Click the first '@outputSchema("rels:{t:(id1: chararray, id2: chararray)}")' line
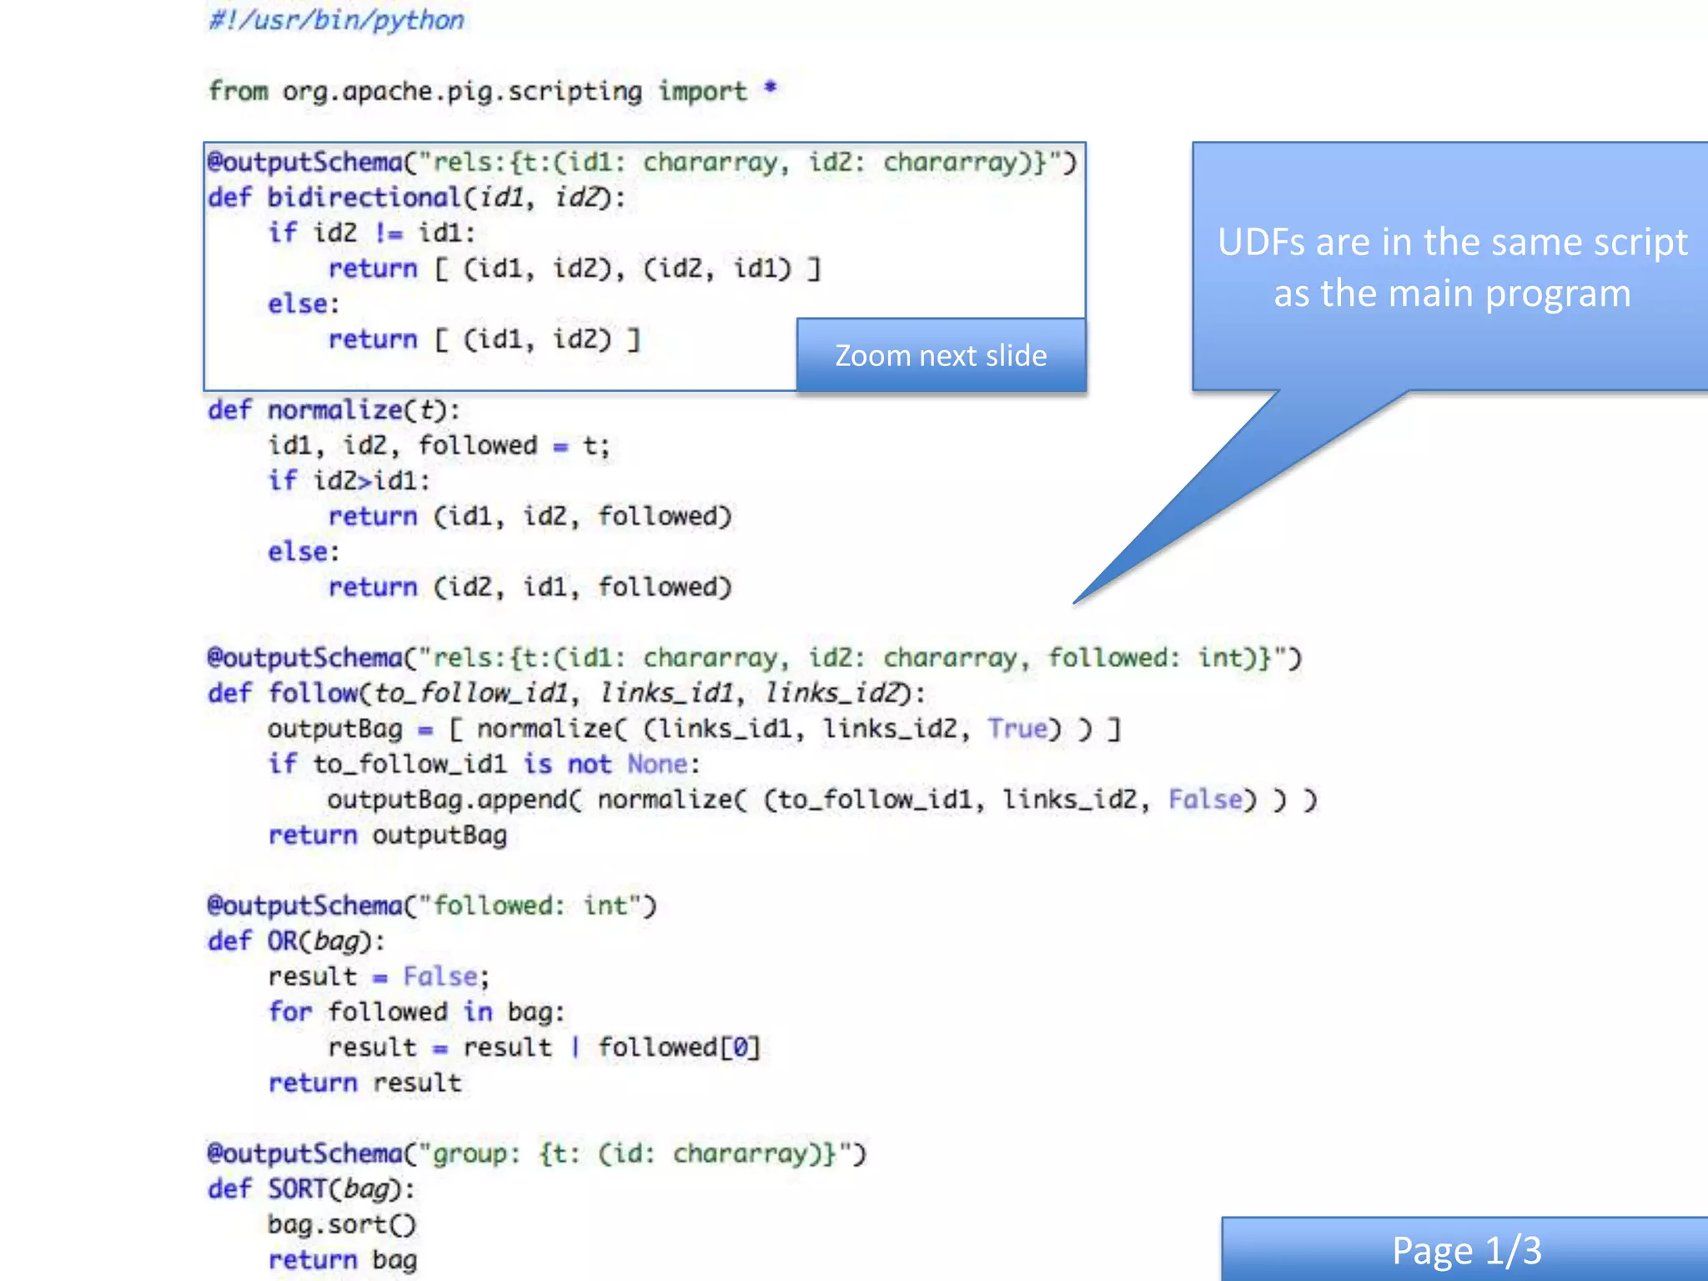This screenshot has height=1281, width=1708. (x=642, y=163)
